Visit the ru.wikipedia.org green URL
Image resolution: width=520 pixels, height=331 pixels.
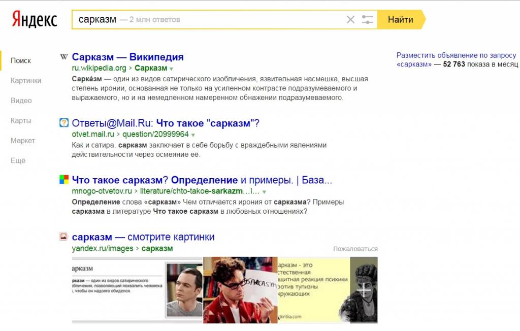tap(99, 68)
